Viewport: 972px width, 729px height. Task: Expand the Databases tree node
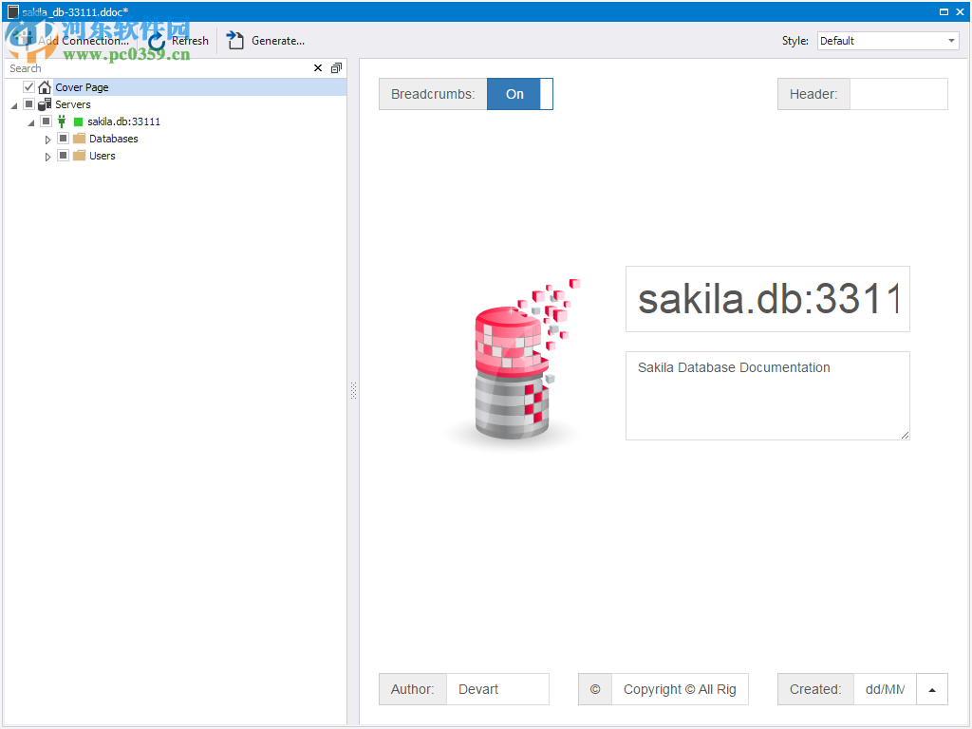[x=47, y=139]
